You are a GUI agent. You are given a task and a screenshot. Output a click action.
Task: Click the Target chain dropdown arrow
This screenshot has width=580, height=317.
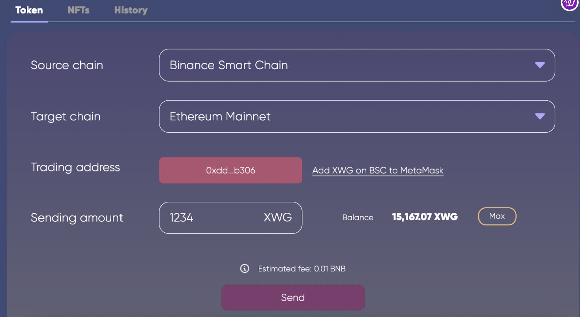[x=540, y=116]
